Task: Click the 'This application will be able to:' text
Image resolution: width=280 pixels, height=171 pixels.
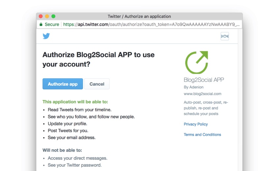Action: [x=75, y=102]
